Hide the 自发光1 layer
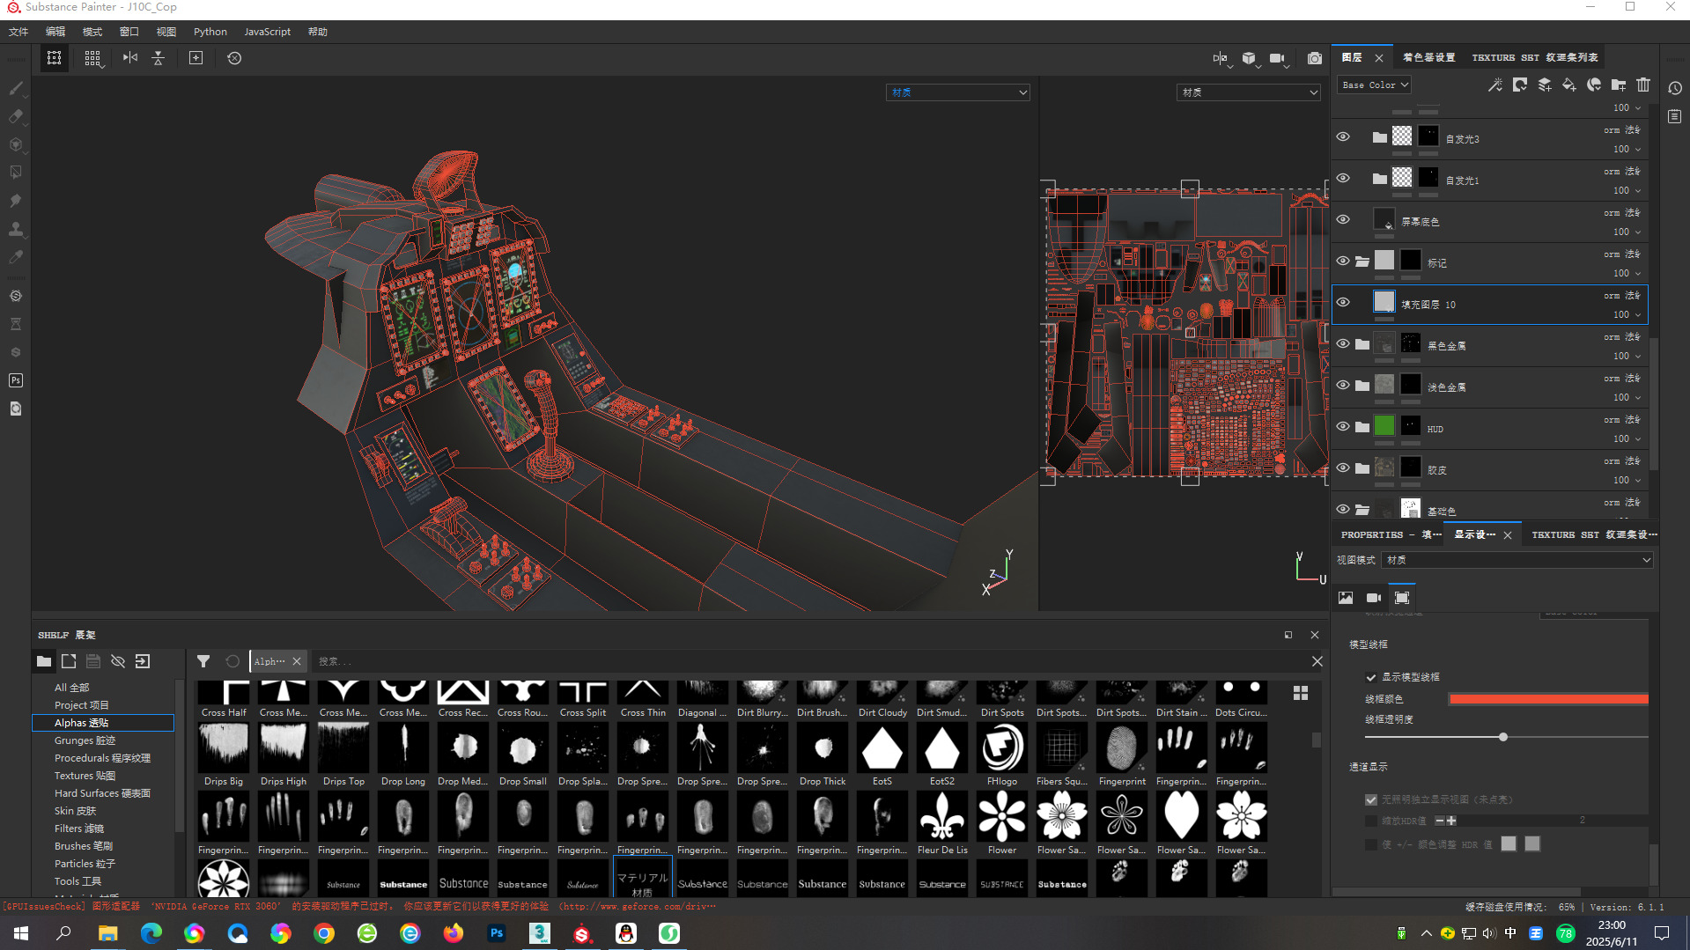This screenshot has height=950, width=1690. (x=1343, y=178)
